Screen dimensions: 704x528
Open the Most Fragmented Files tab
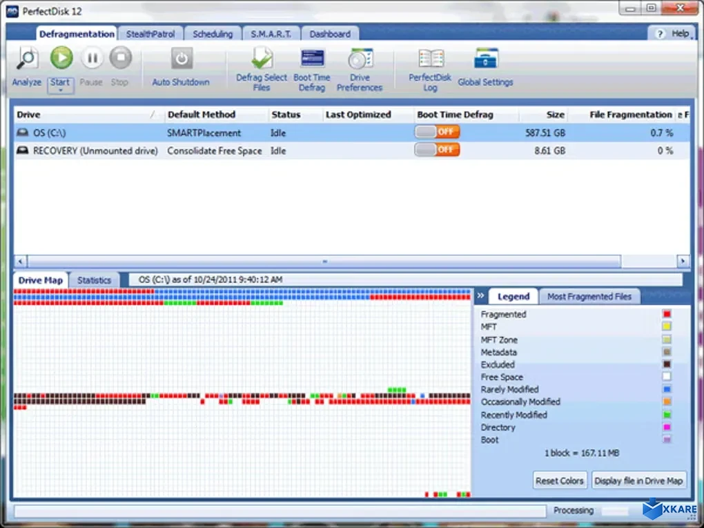tap(589, 296)
